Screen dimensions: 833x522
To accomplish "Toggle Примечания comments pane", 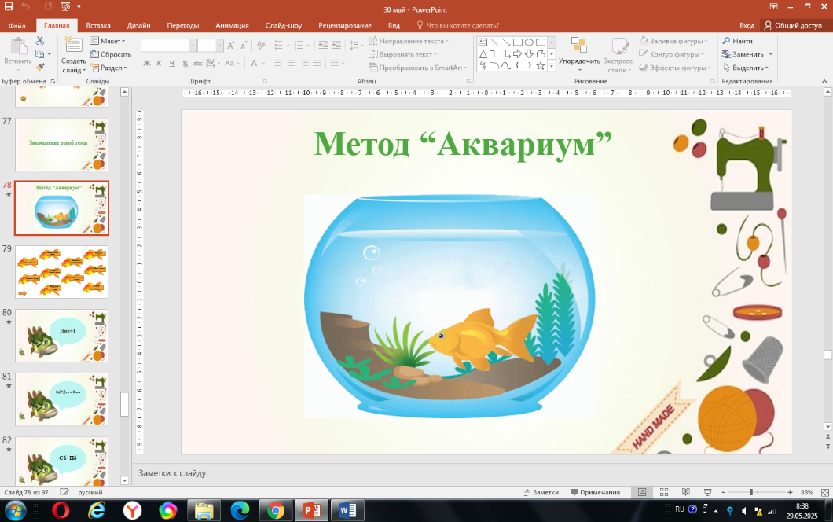I will pos(595,492).
